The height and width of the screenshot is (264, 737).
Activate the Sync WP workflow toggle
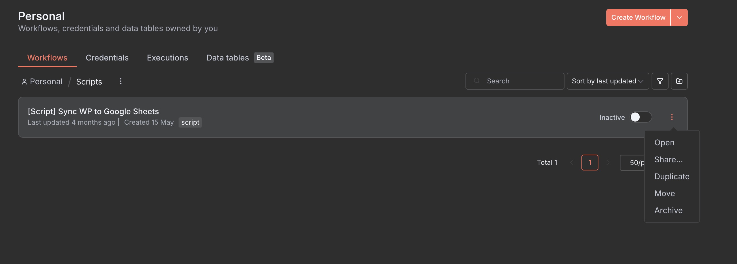(641, 117)
